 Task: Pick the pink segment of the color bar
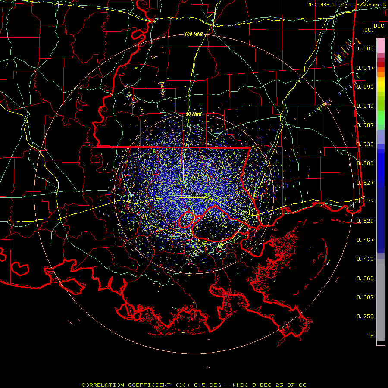[x=381, y=46]
